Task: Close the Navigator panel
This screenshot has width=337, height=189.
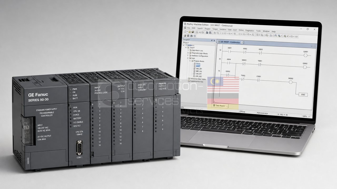Action: tap(214, 41)
